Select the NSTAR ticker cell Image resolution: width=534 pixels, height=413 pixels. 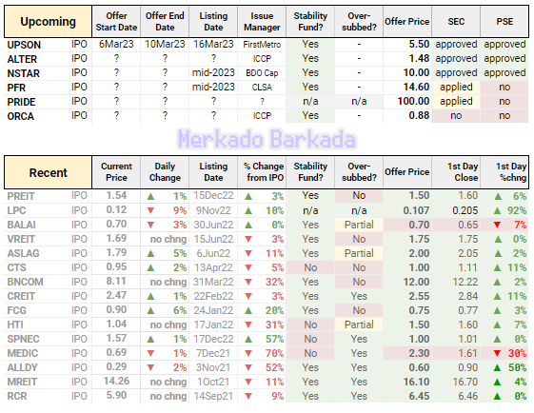pos(23,73)
